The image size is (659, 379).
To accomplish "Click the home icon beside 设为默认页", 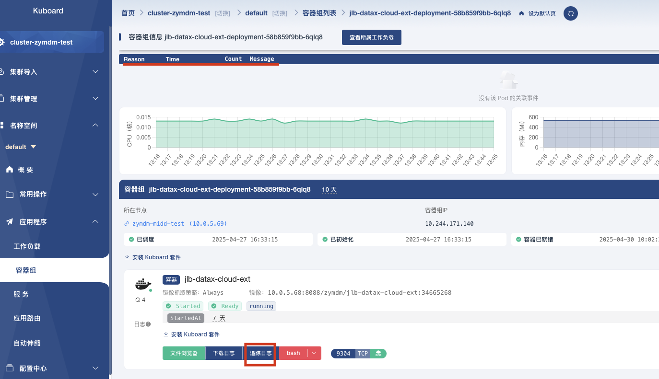I will click(x=521, y=13).
